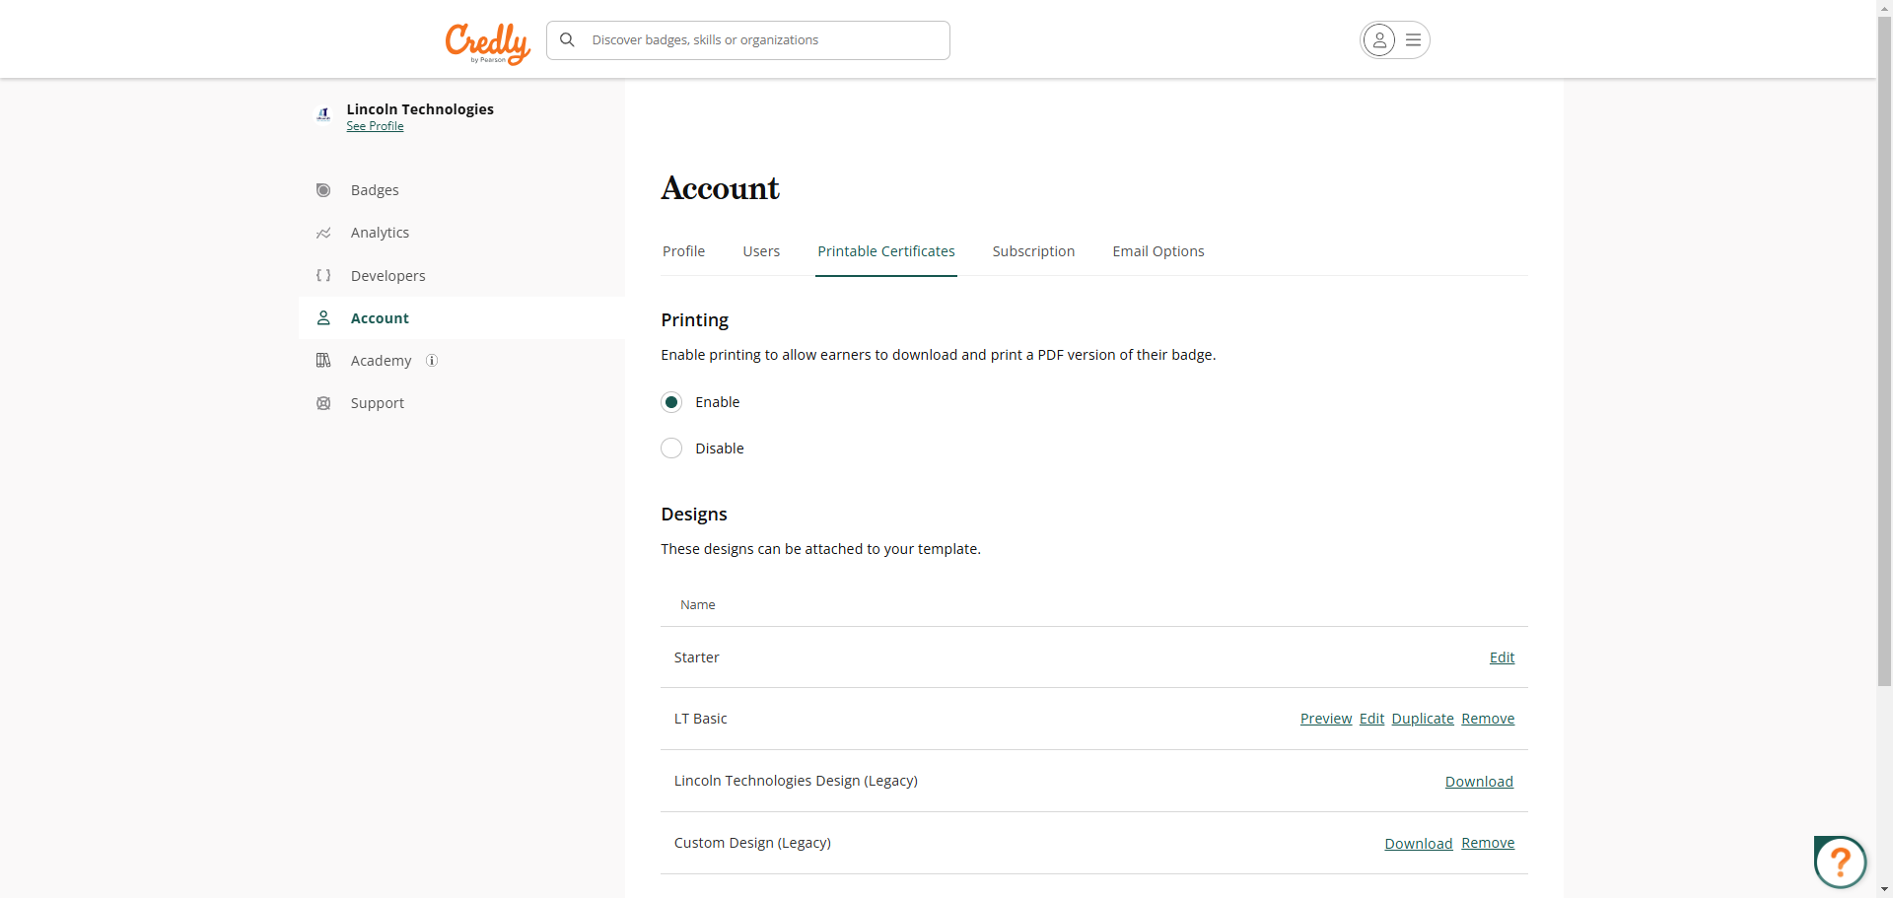Open the user profile menu
Image resolution: width=1893 pixels, height=898 pixels.
click(x=1394, y=40)
